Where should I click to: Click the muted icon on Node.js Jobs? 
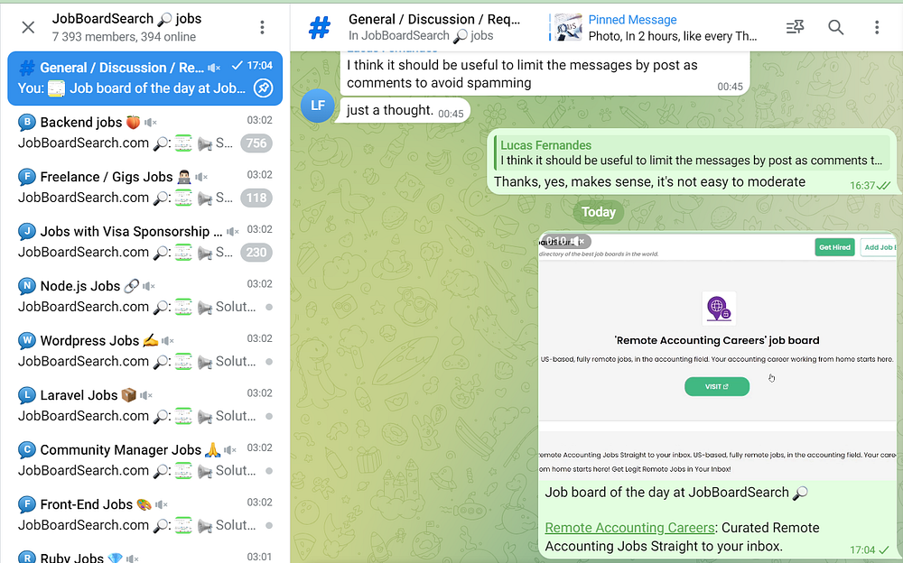pos(149,286)
